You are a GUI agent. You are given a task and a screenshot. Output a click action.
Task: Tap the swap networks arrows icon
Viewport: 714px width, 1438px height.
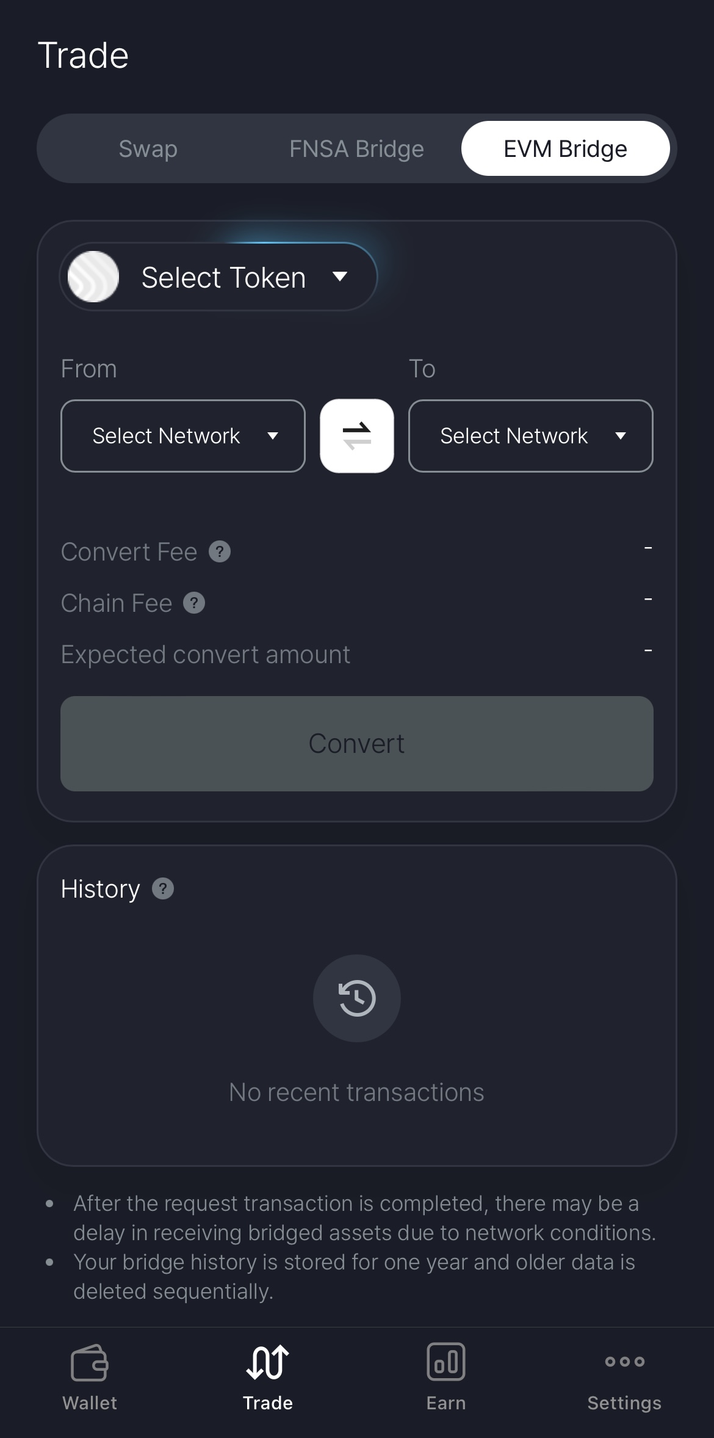pos(357,436)
